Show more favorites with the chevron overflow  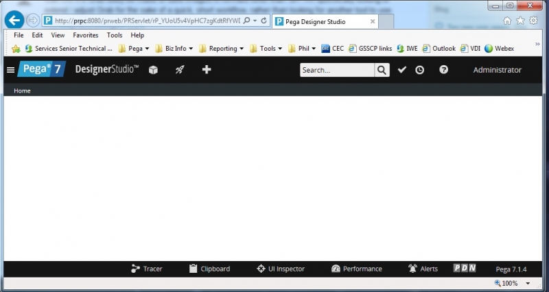click(x=537, y=44)
